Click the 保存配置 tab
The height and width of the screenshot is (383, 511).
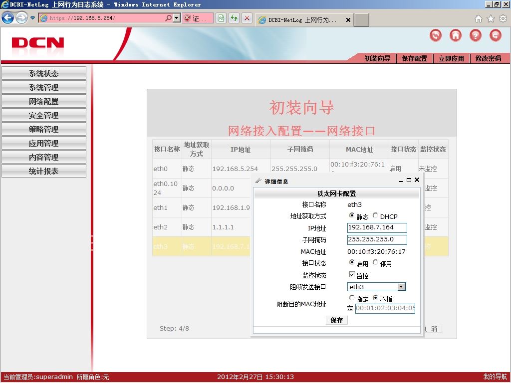tap(414, 58)
